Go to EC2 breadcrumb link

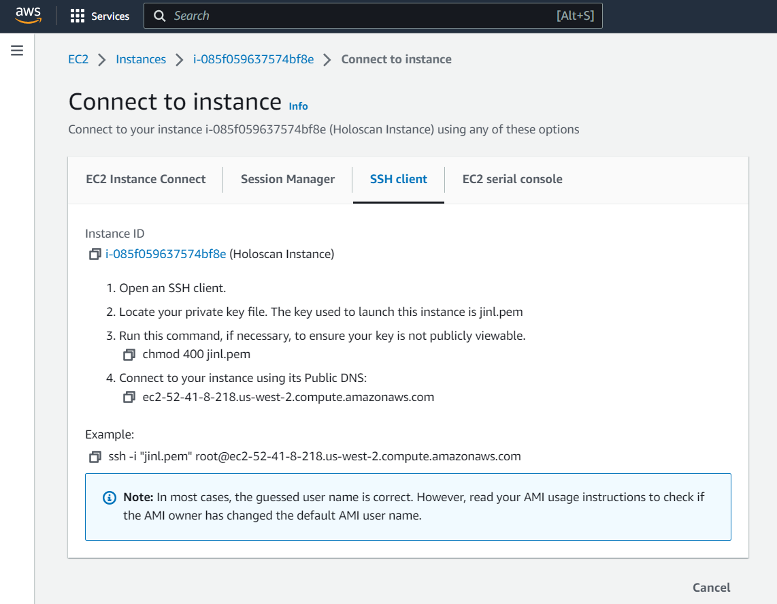[x=78, y=59]
